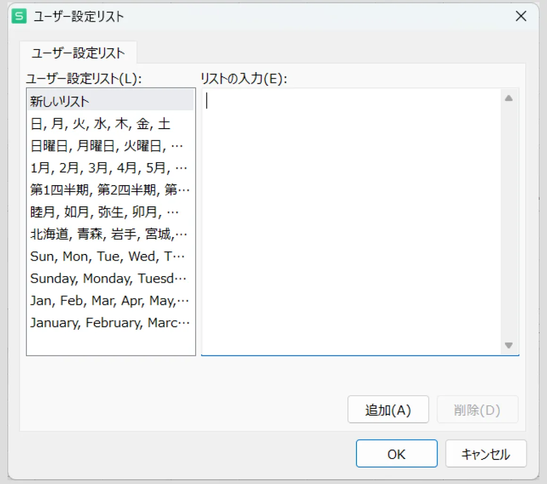Image resolution: width=547 pixels, height=484 pixels.
Task: Select the 日曜日, 月曜日, 火曜日 list entry
Action: pos(110,146)
